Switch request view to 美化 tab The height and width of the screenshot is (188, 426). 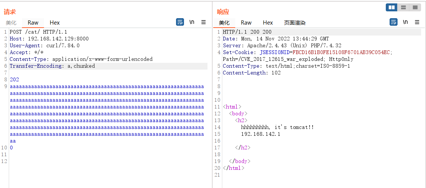11,23
